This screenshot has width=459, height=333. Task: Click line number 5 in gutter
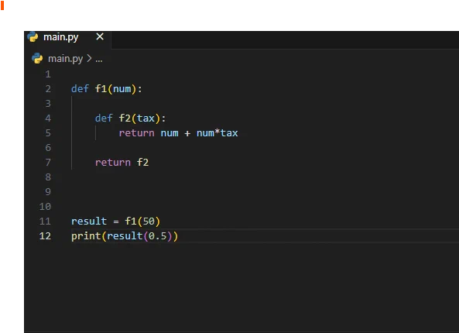[x=48, y=133]
